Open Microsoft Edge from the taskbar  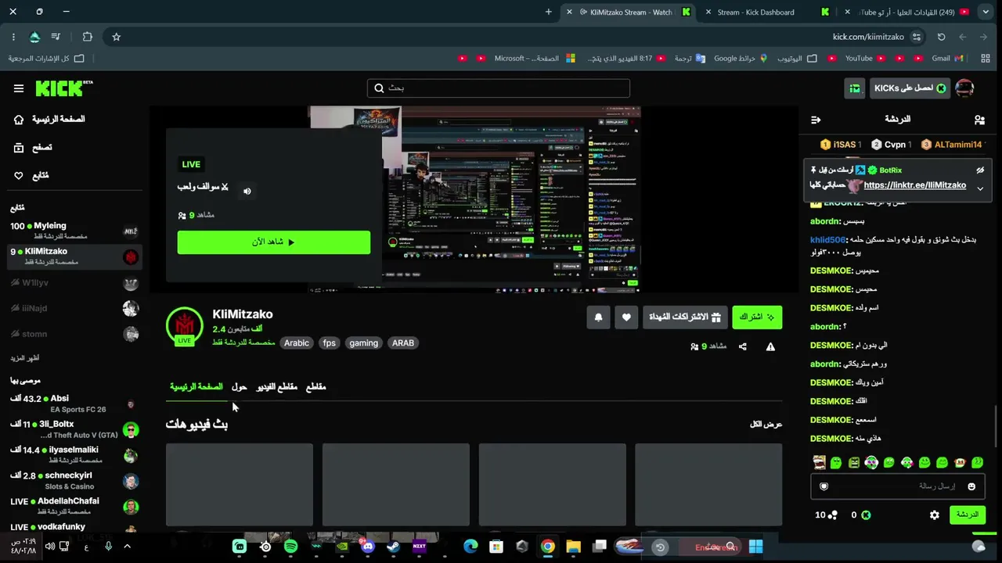click(x=470, y=547)
